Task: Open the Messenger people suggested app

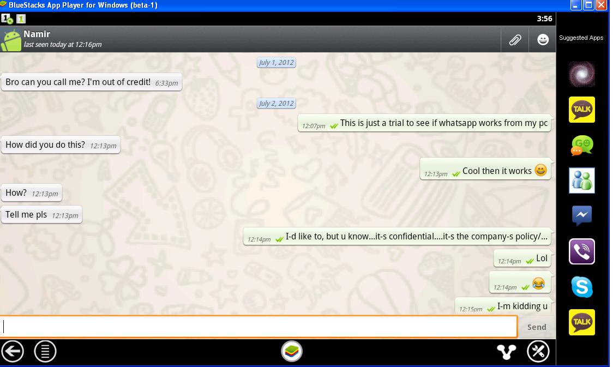Action: (581, 181)
